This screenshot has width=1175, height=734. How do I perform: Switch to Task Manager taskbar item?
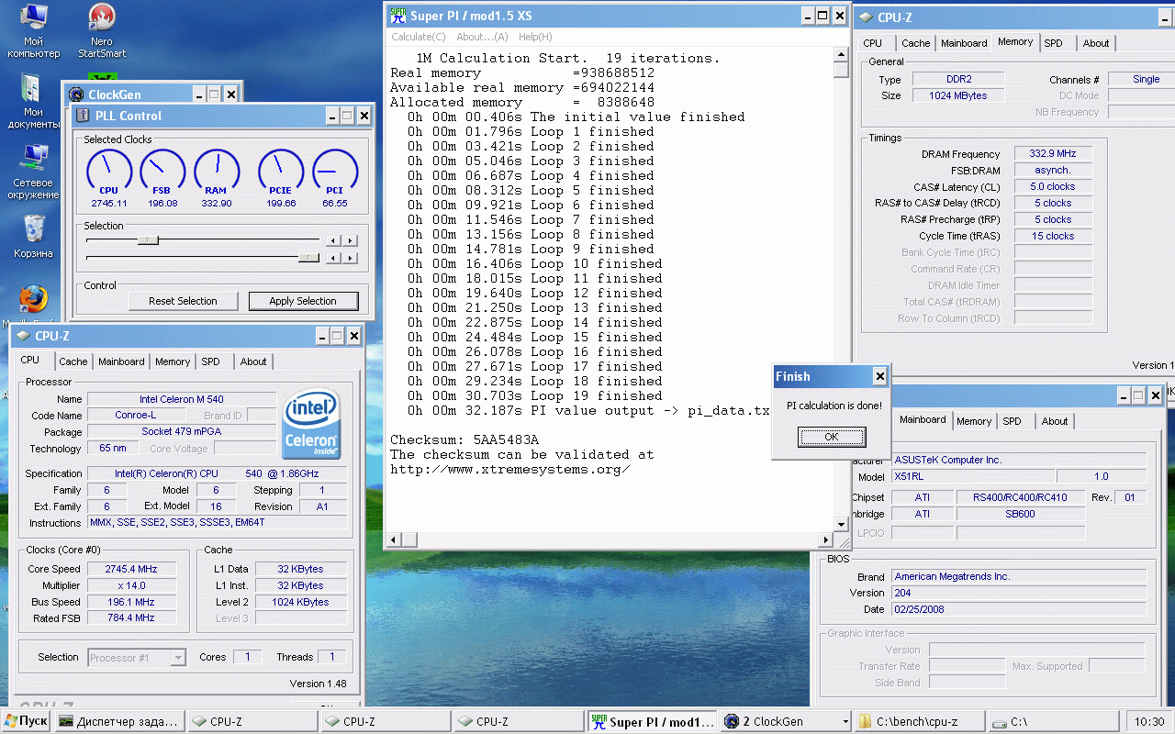pyautogui.click(x=119, y=721)
